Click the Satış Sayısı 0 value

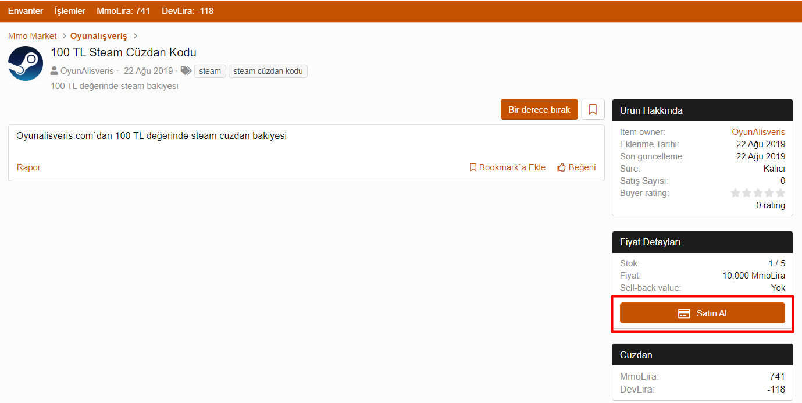coord(782,181)
